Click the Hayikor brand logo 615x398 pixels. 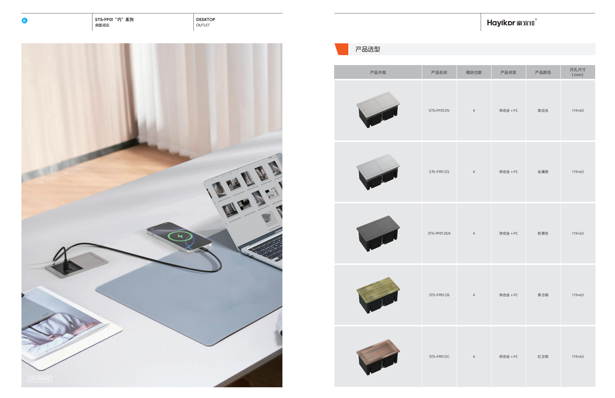pos(512,23)
